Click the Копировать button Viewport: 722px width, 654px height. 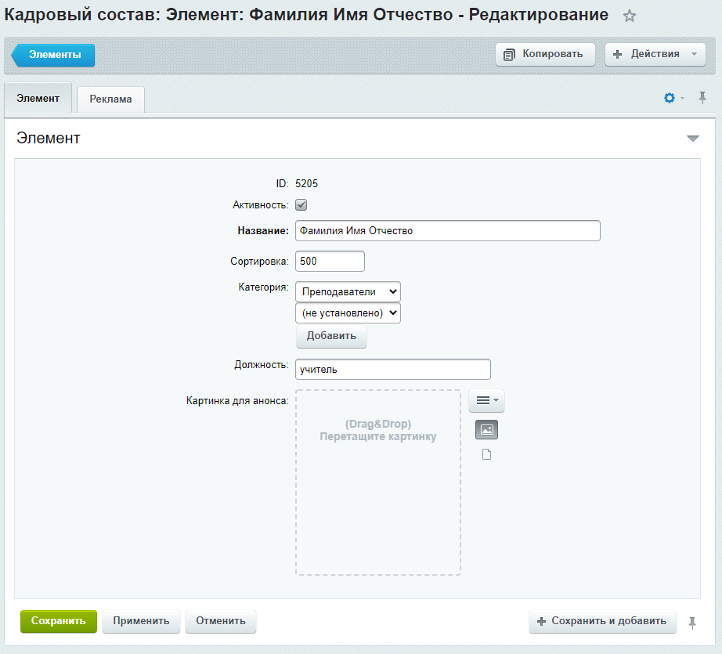[545, 54]
